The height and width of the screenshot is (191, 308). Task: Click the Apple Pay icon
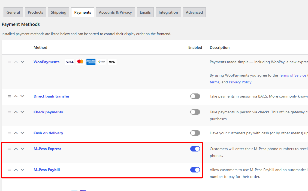pos(112,62)
